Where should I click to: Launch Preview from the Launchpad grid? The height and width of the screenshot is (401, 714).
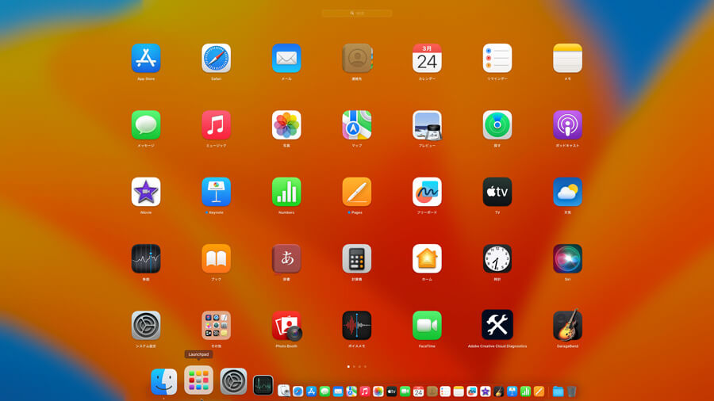[x=427, y=125]
